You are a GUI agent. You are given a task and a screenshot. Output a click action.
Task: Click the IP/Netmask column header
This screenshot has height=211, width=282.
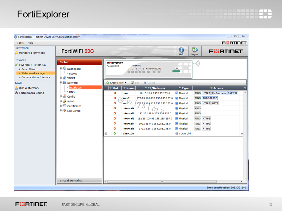click(x=155, y=88)
